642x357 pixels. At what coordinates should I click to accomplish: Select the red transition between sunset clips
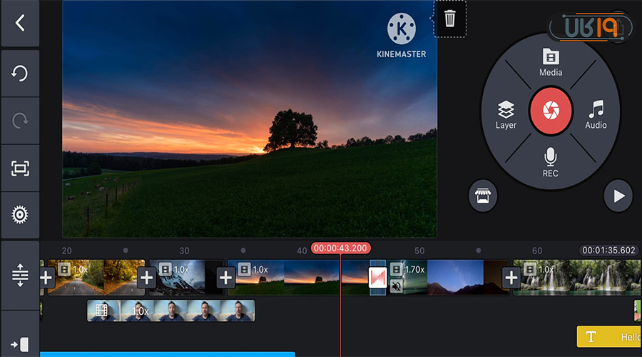[377, 278]
